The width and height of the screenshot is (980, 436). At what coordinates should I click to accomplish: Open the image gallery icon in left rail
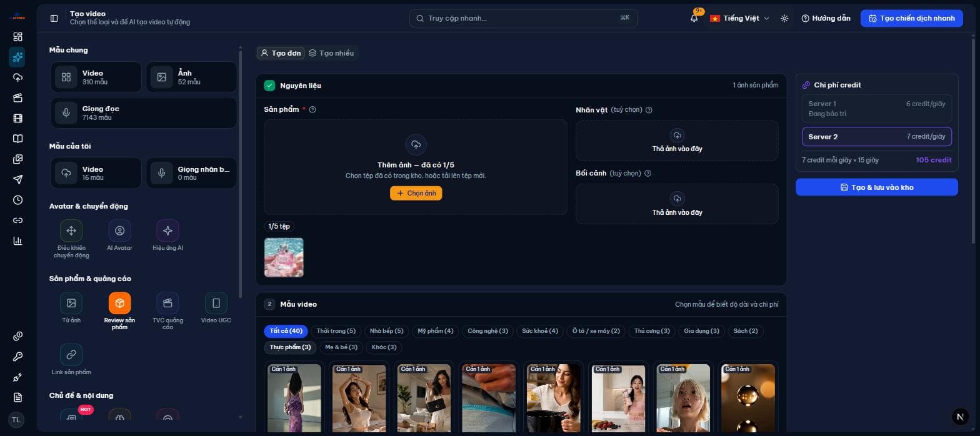click(17, 159)
